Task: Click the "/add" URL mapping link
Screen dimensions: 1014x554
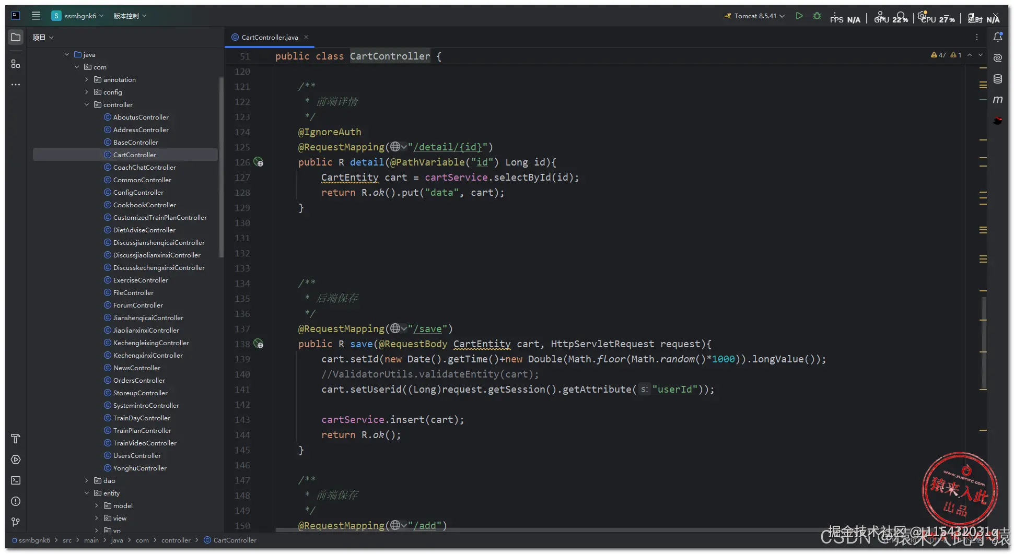Action: pyautogui.click(x=425, y=525)
